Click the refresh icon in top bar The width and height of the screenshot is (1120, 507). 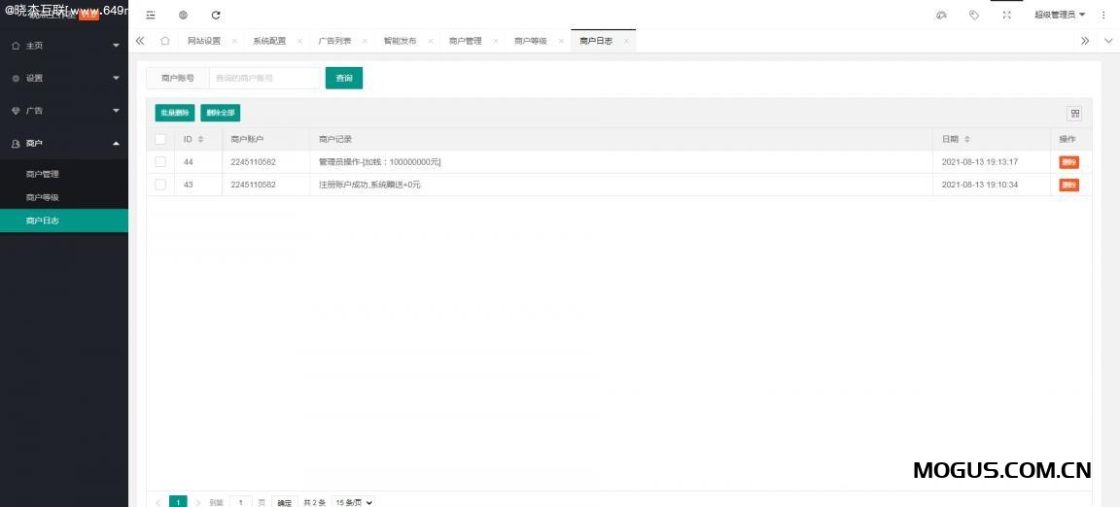point(216,15)
